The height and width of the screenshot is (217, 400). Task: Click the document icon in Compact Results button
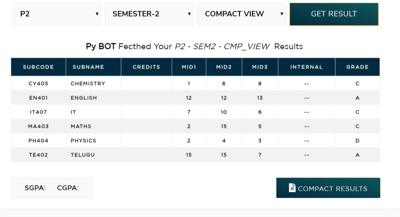coord(292,188)
